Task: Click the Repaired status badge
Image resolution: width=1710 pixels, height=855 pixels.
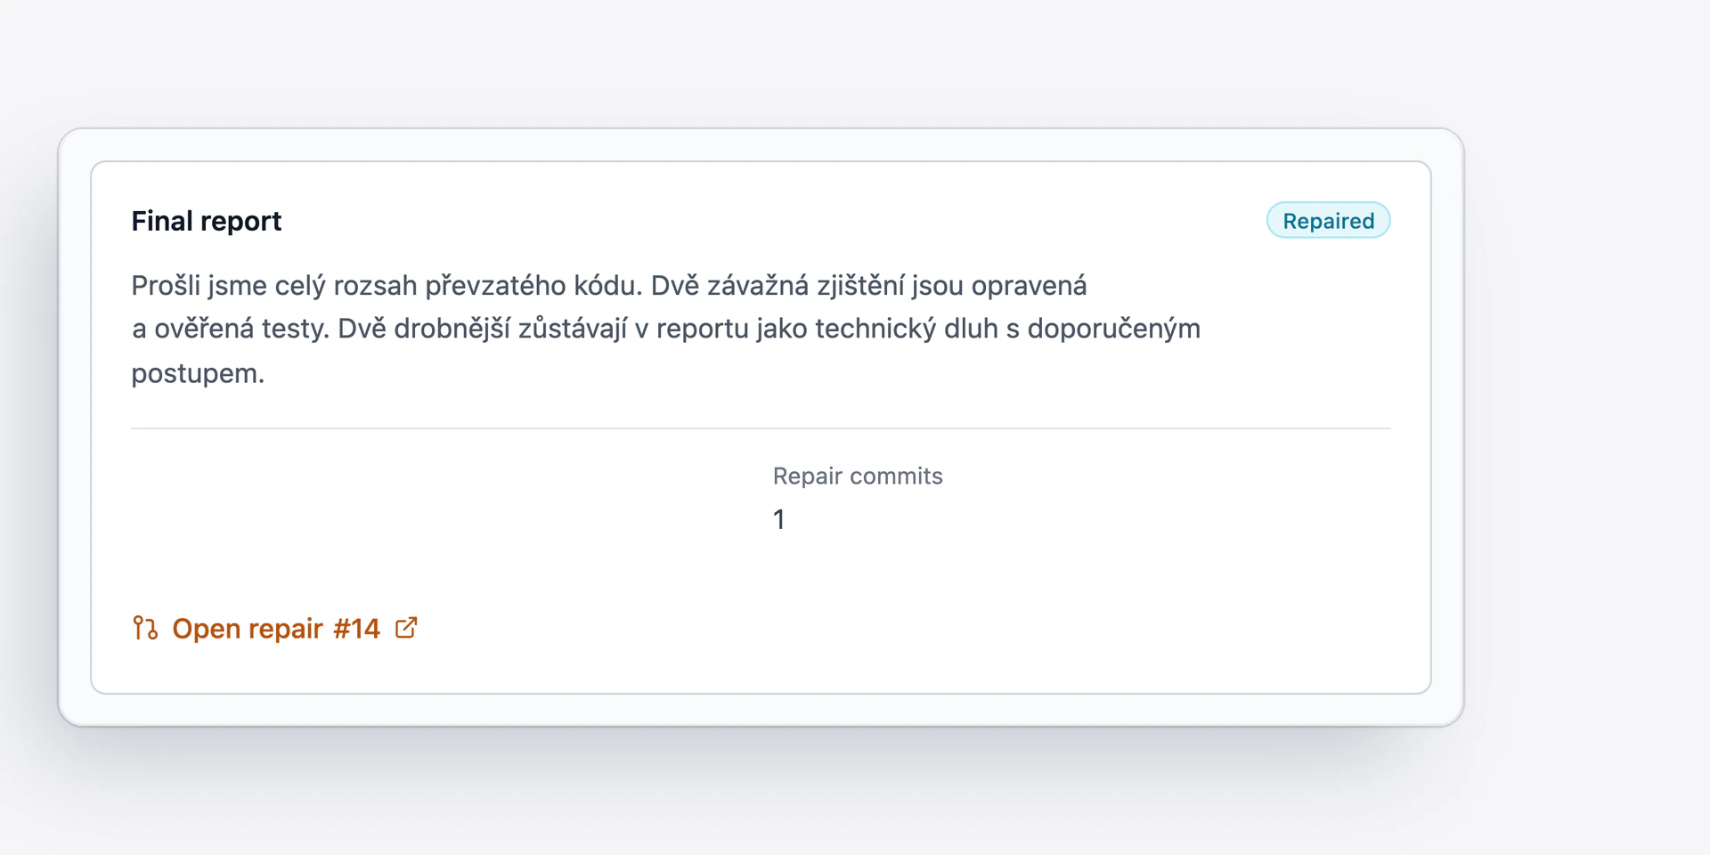Action: tap(1328, 221)
